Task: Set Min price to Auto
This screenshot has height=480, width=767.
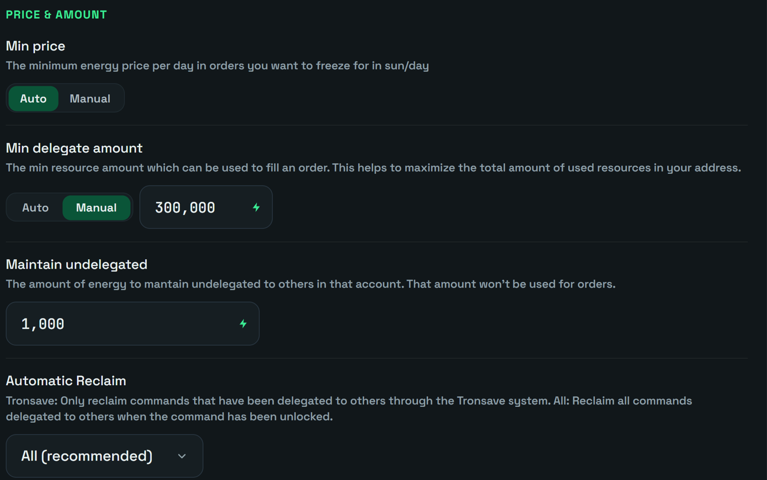Action: click(33, 99)
